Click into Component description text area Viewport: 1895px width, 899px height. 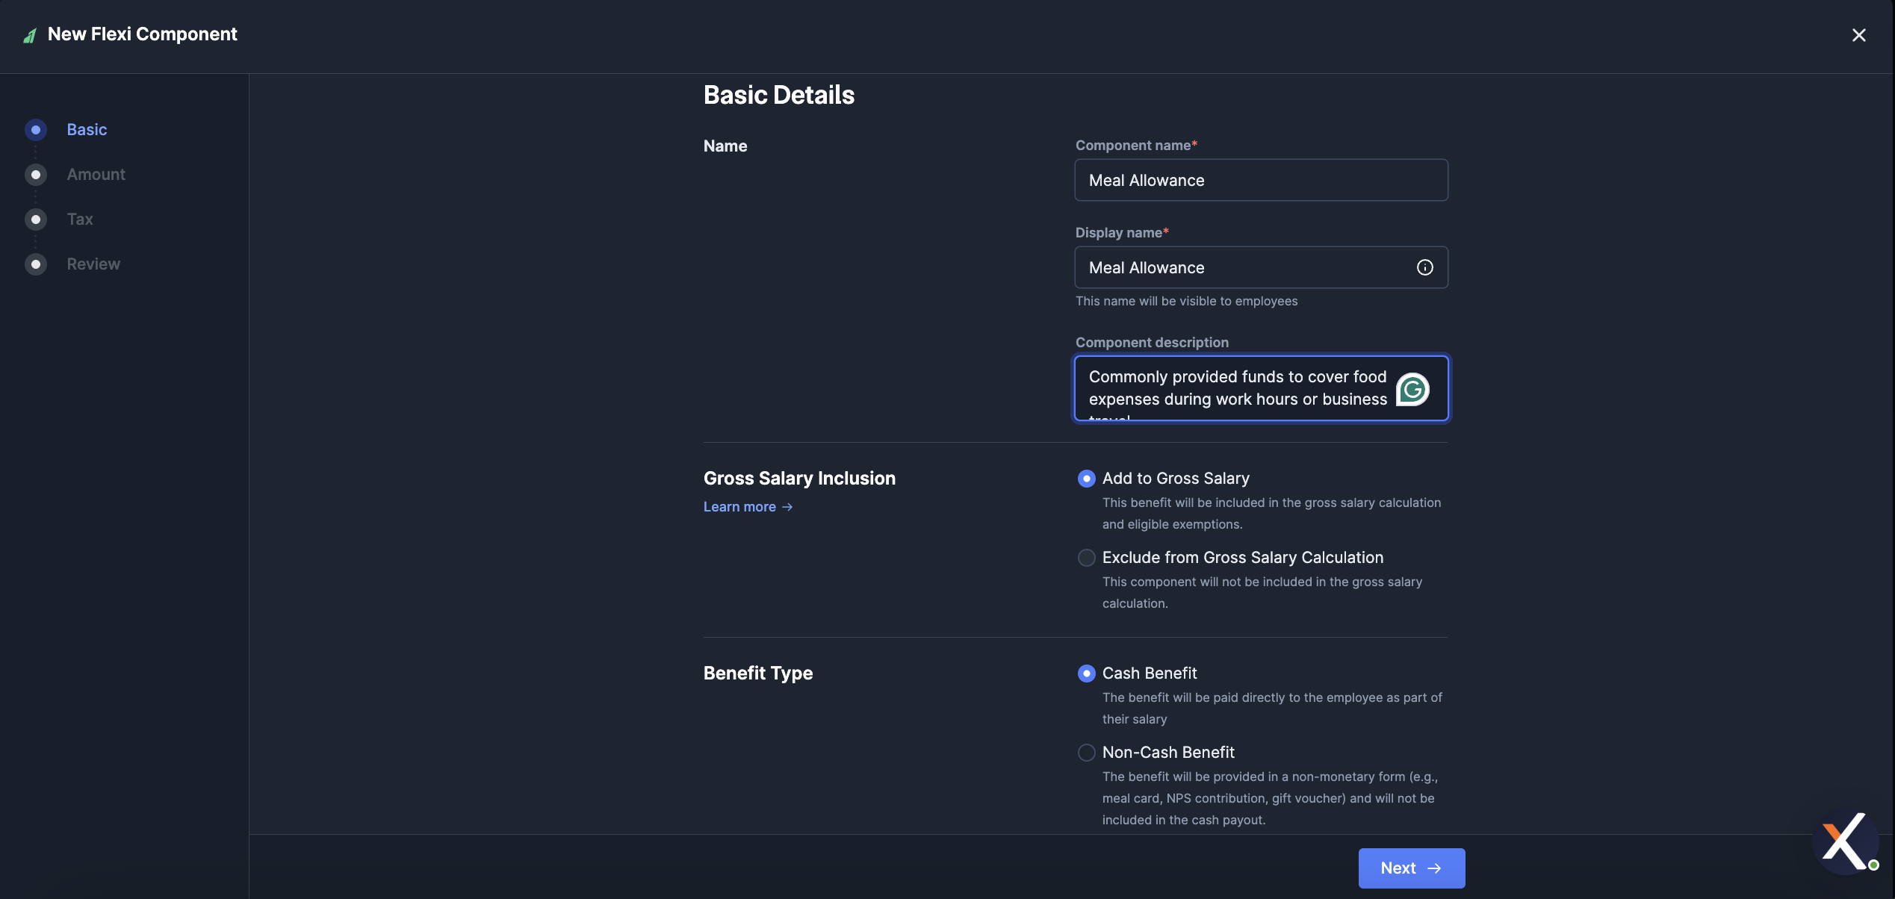1261,388
